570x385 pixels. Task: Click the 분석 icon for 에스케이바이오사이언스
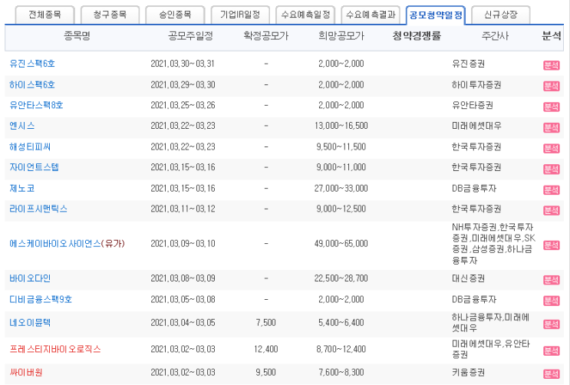(551, 245)
